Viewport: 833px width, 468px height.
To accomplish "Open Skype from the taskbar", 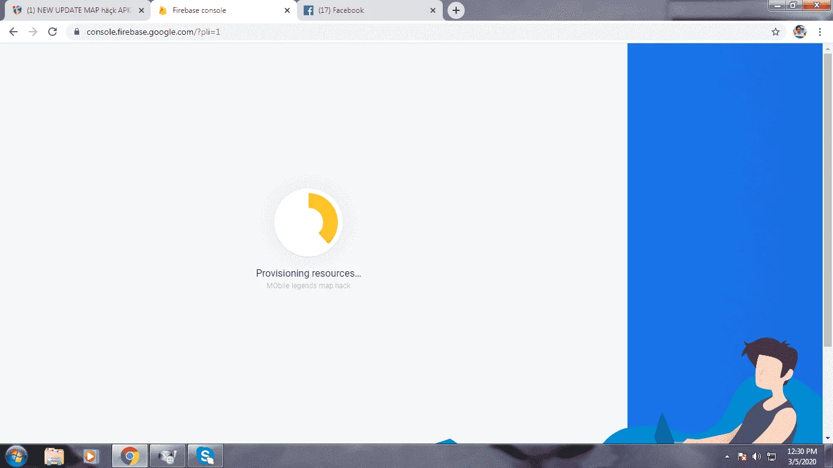I will click(x=206, y=456).
